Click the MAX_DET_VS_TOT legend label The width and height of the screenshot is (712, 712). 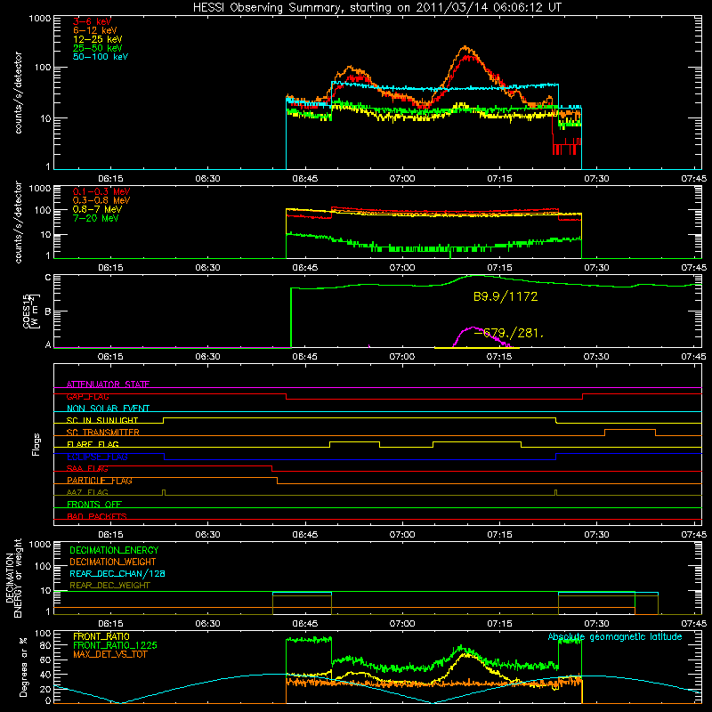coord(109,654)
